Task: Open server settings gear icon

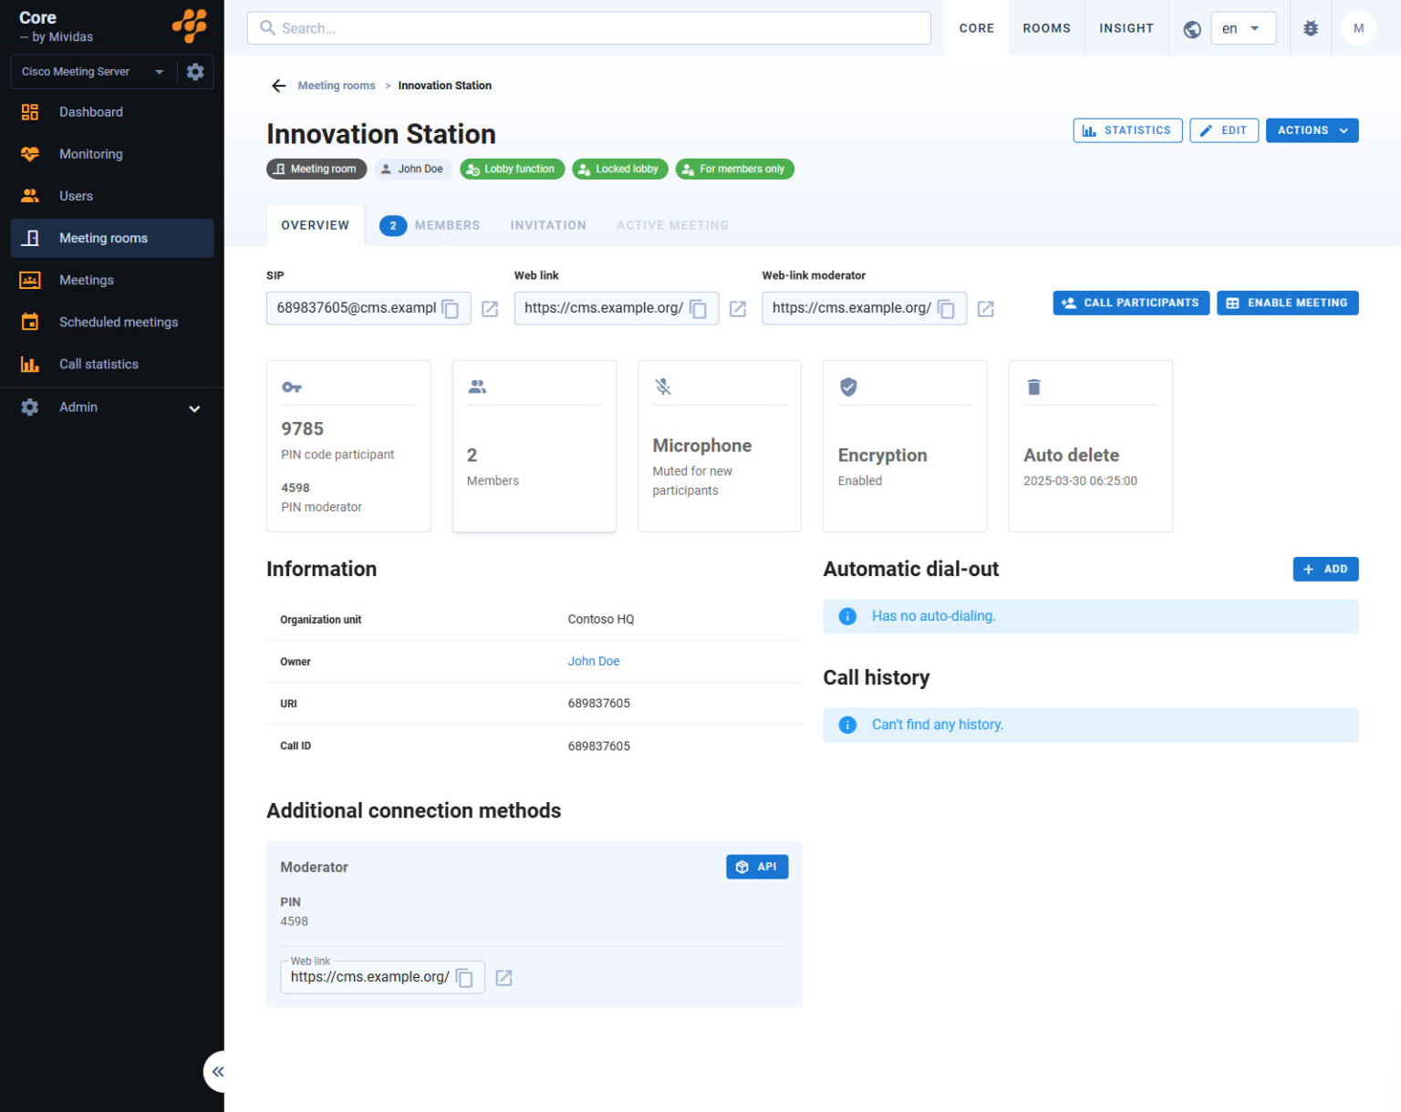Action: [195, 72]
